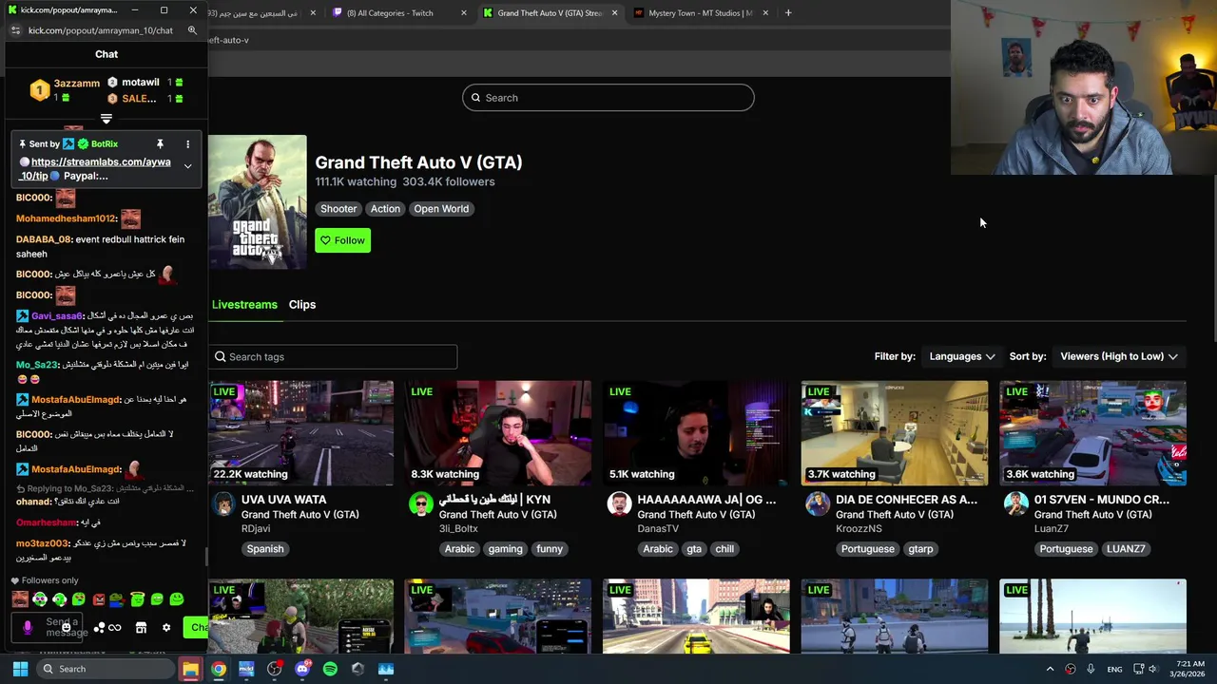The width and height of the screenshot is (1217, 684).
Task: Open the DanasTV channel name link
Action: click(x=658, y=529)
